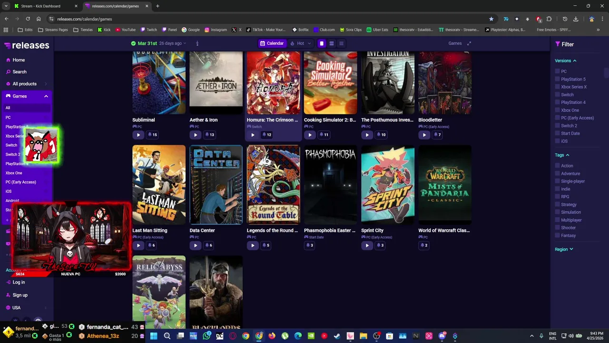The height and width of the screenshot is (343, 609).
Task: Open the YouTube bookmark
Action: 126,30
